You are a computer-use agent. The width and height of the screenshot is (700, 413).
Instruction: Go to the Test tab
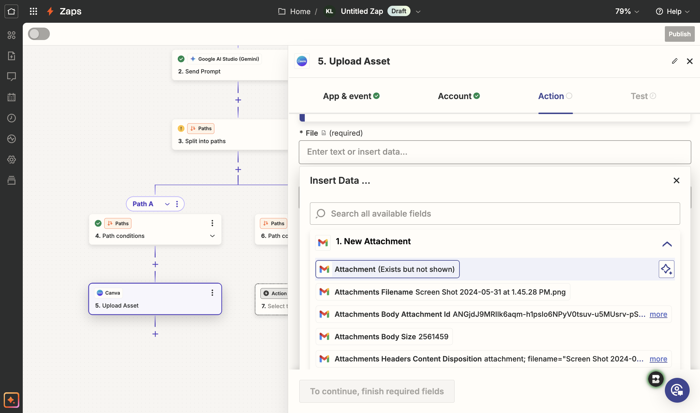click(643, 96)
